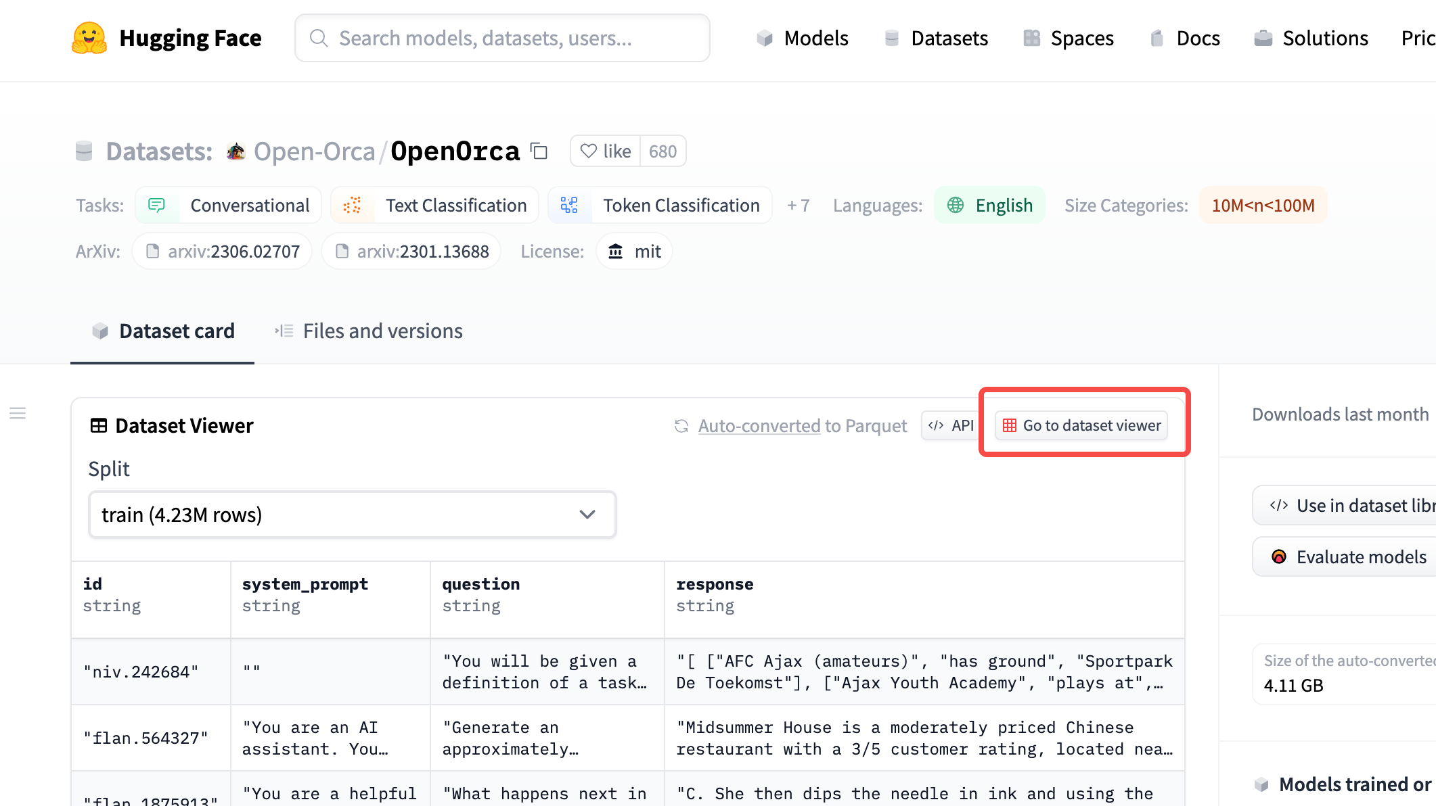Expand the train split dropdown
Viewport: 1436px width, 806px height.
[352, 515]
